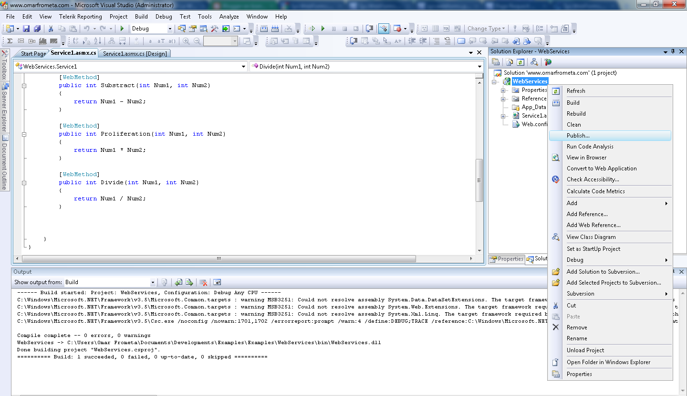Click the Comment Selection toolbar icon
This screenshot has width=687, height=396.
[437, 41]
